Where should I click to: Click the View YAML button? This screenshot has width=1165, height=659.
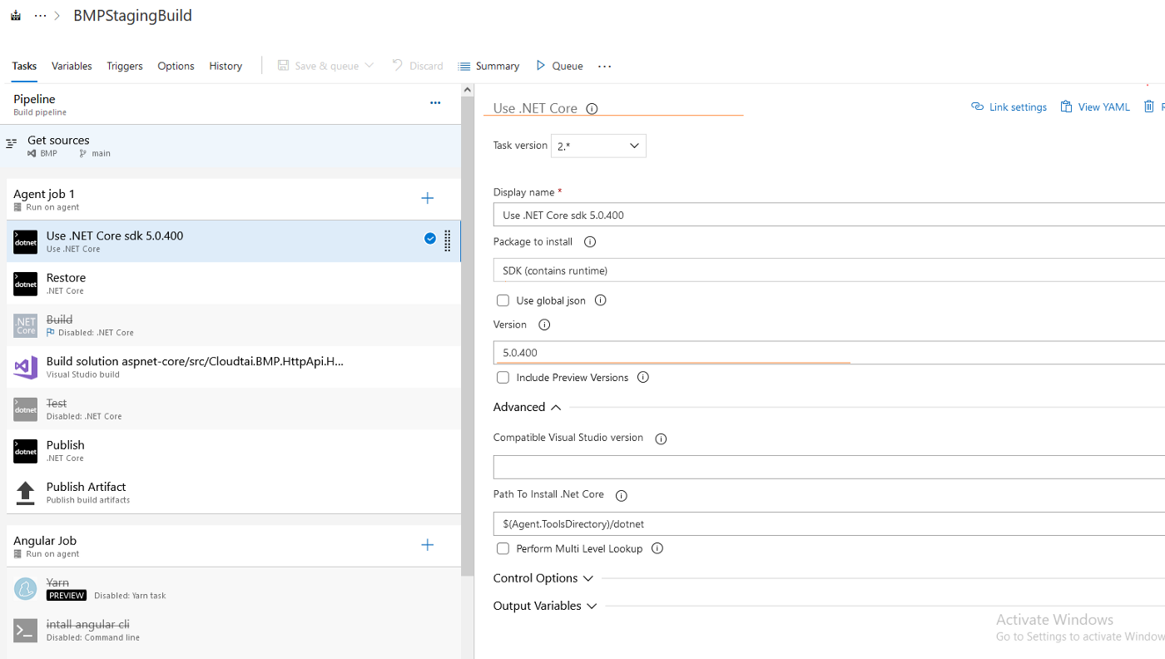[x=1095, y=107]
